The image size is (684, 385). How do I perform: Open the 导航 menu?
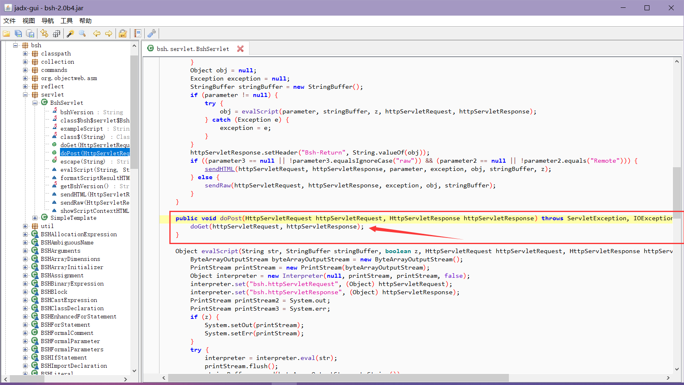pos(48,21)
